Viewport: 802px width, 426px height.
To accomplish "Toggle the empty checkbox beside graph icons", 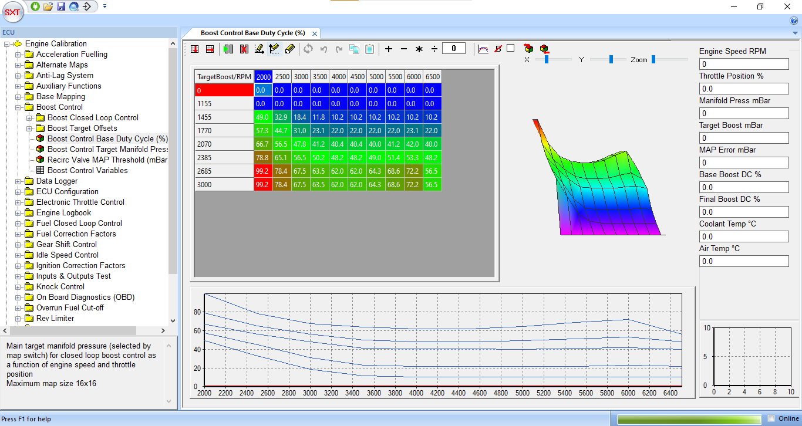I will 511,48.
